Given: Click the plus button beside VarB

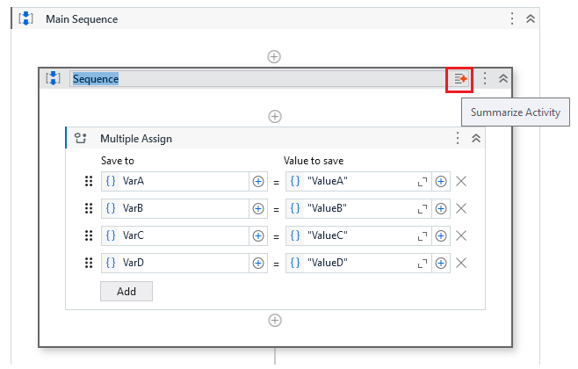Looking at the screenshot, I should click(258, 208).
